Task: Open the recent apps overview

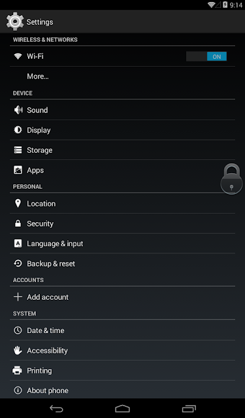Action: (189, 408)
